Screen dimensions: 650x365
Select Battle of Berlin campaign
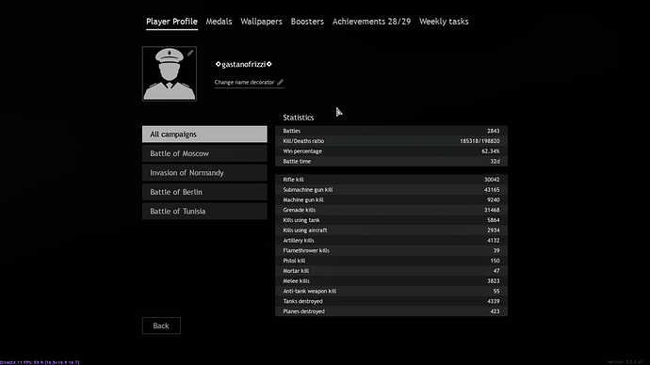204,192
